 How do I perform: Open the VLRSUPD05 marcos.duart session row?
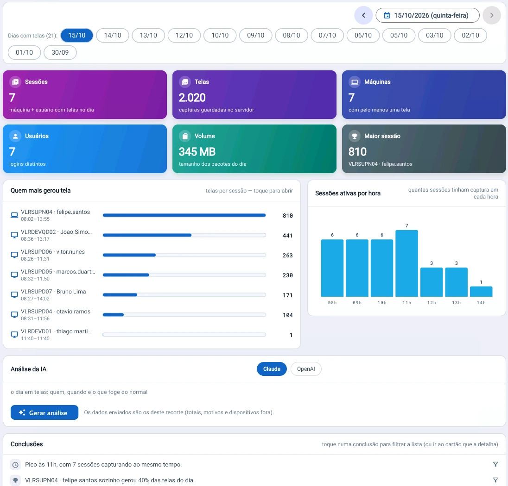tap(152, 275)
